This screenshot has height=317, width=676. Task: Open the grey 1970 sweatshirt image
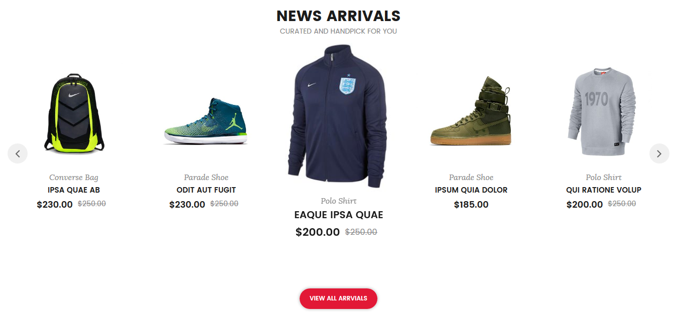[603, 112]
